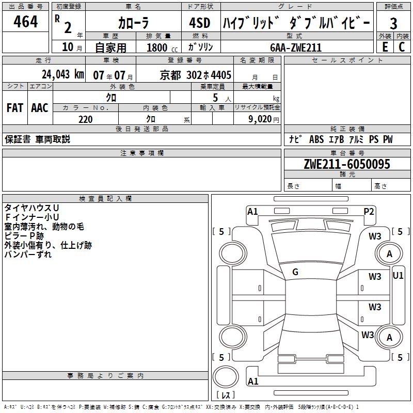This screenshot has width=413, height=413.
Task: Click 検査員記入欄 section header
Action: click(x=105, y=199)
